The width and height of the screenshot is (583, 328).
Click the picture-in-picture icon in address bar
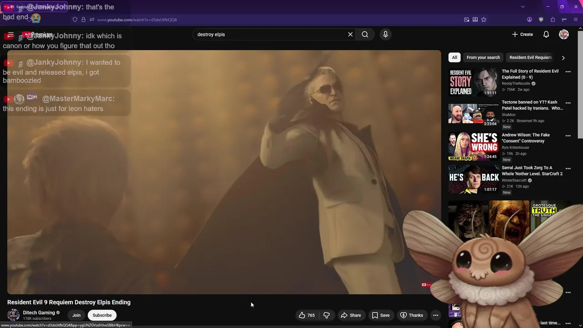[x=466, y=20]
